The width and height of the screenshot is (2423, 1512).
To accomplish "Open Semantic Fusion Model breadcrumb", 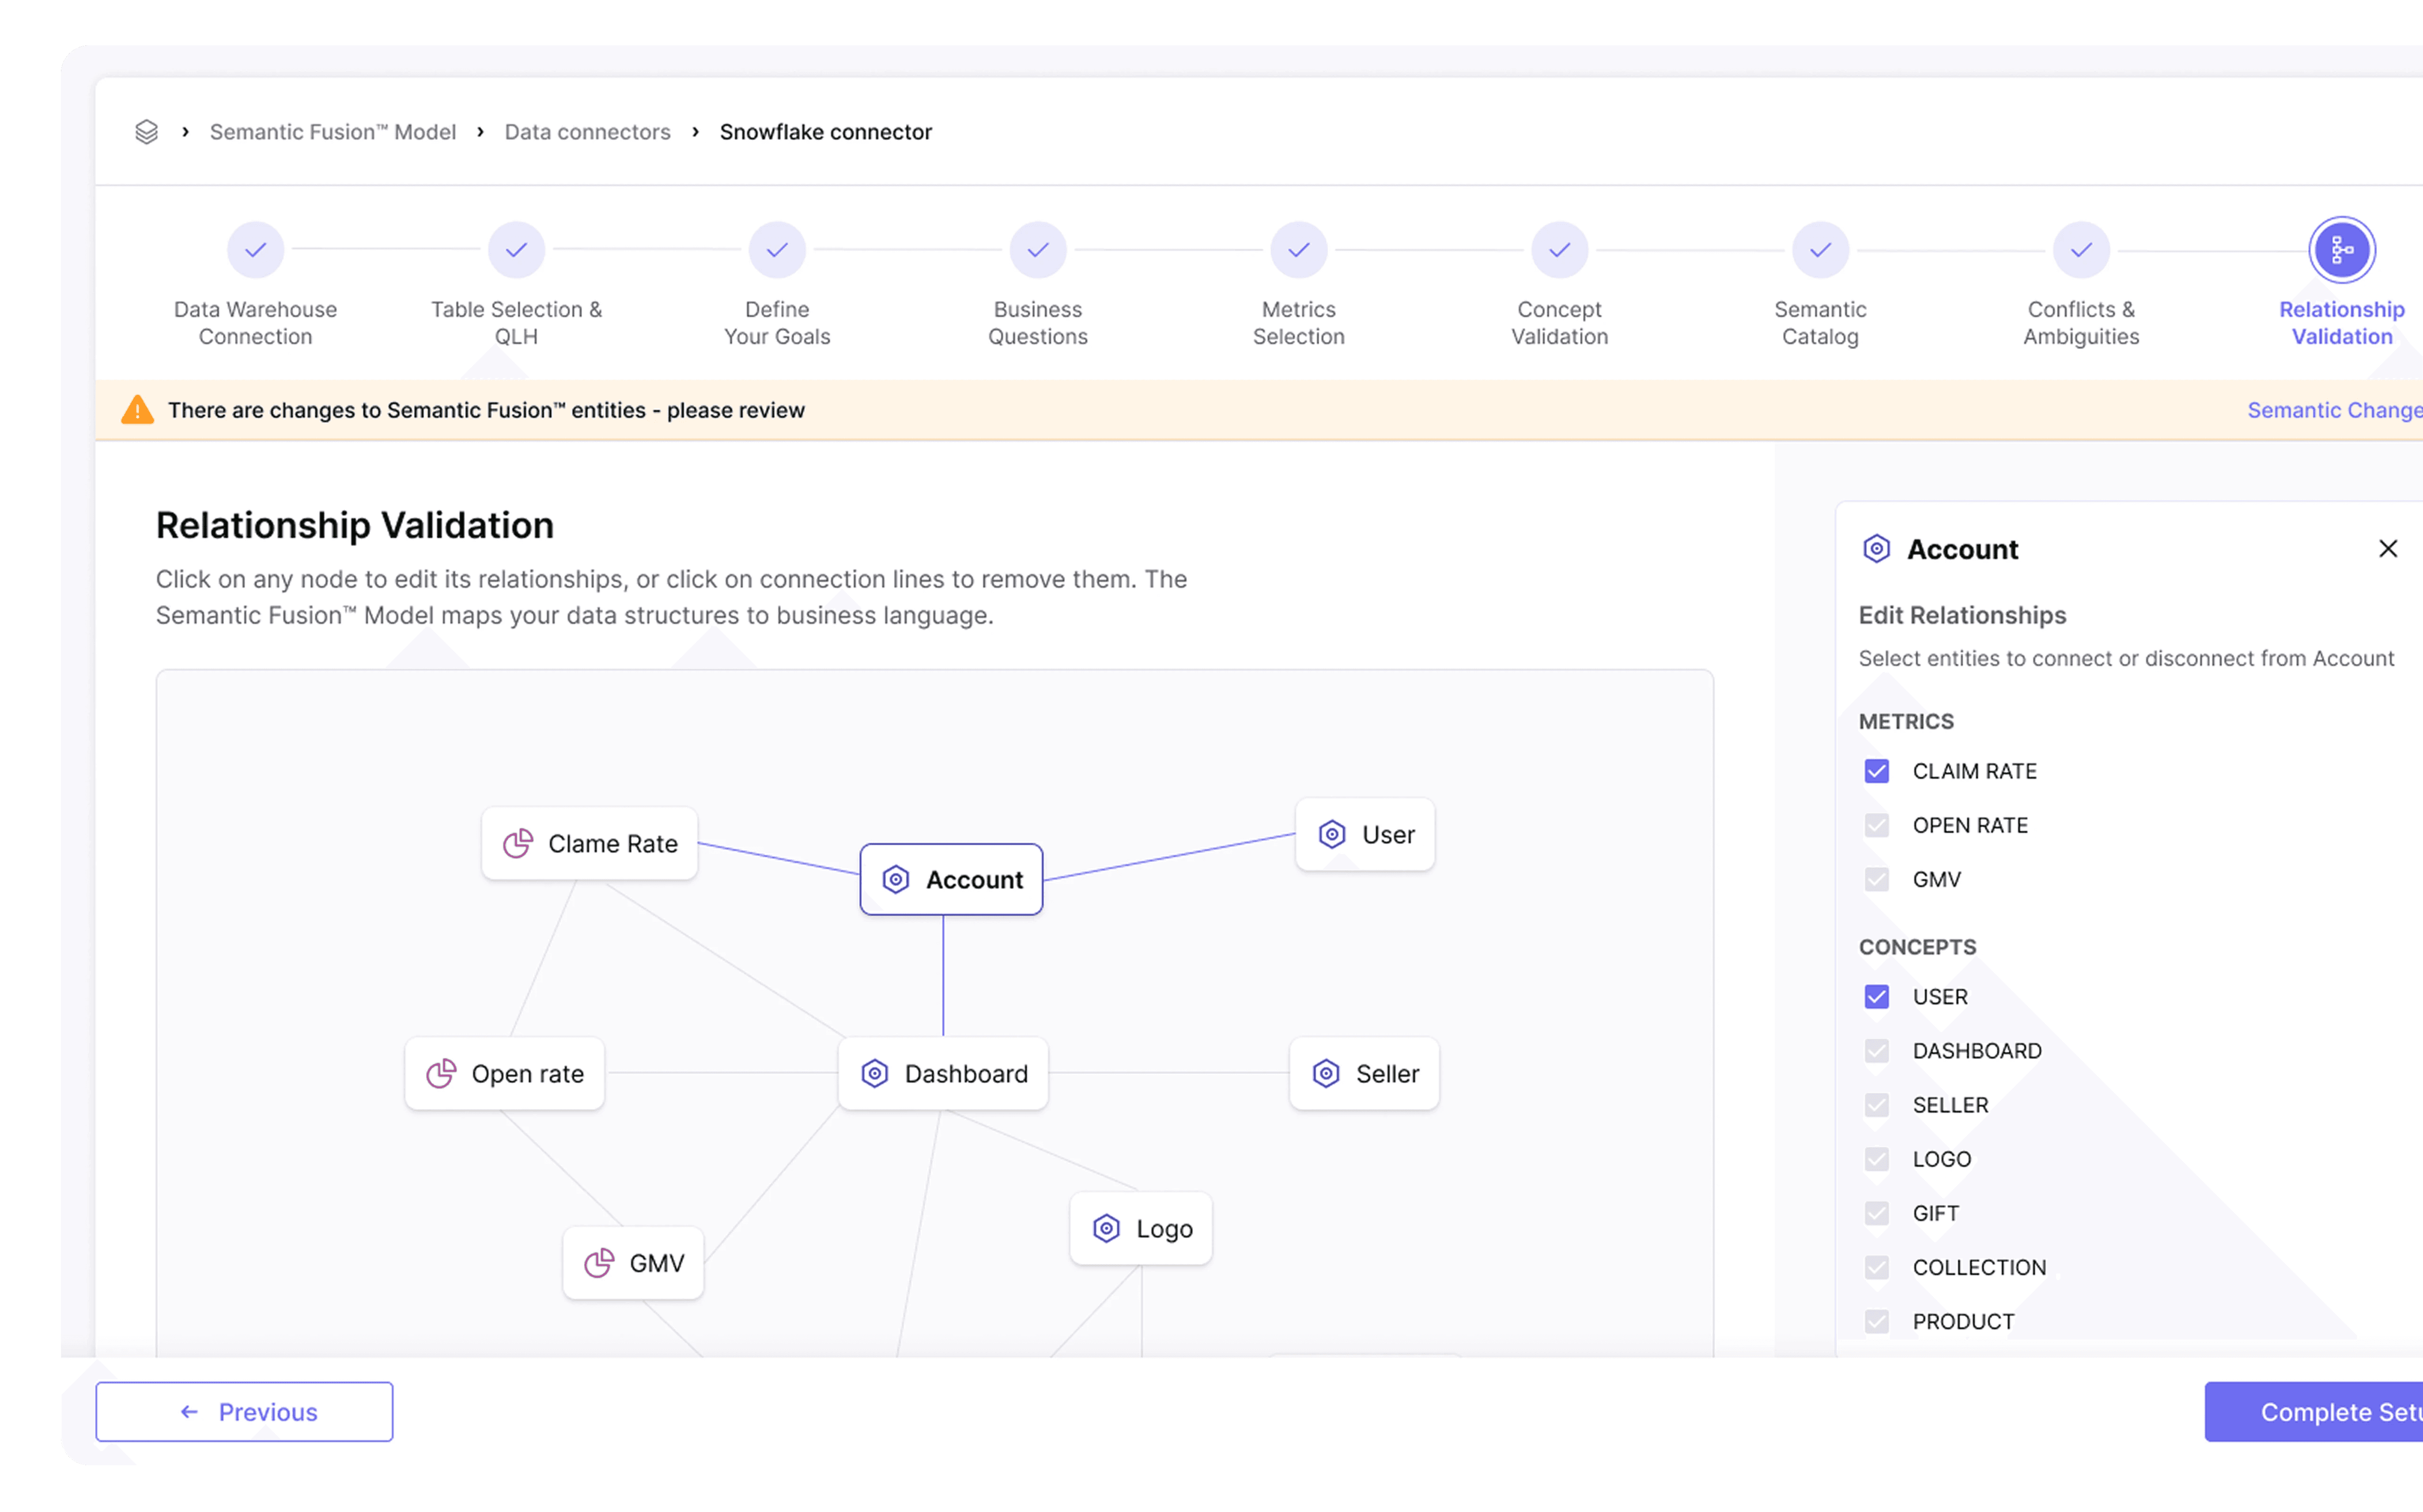I will point(332,132).
